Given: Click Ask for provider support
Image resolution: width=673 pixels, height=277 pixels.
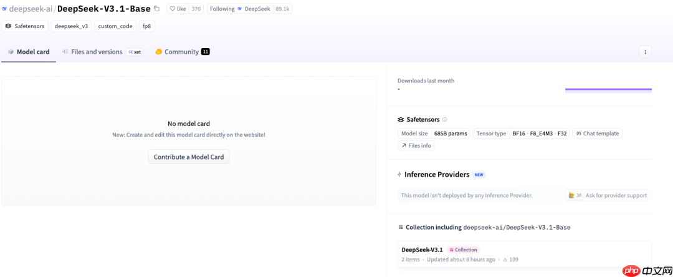Looking at the screenshot, I should pyautogui.click(x=616, y=195).
